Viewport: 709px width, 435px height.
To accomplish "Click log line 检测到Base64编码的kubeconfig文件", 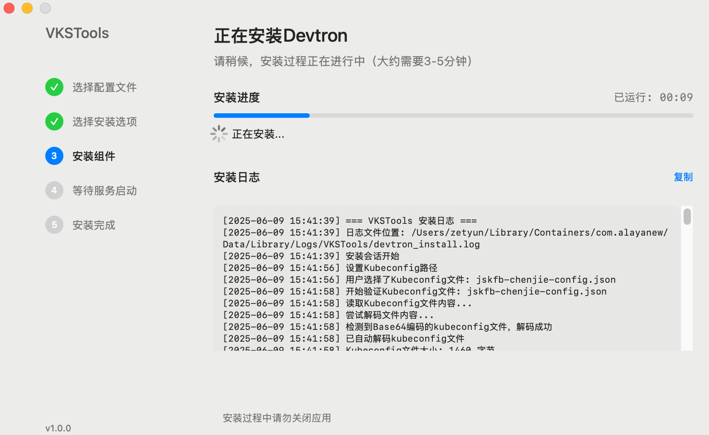I will point(388,327).
